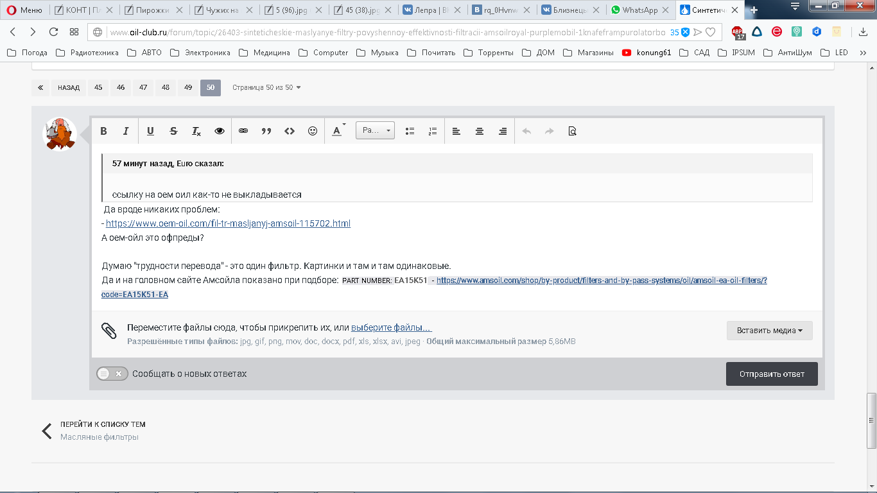The image size is (877, 493).
Task: Return to topic list Масляные фильтры
Action: tap(93, 431)
